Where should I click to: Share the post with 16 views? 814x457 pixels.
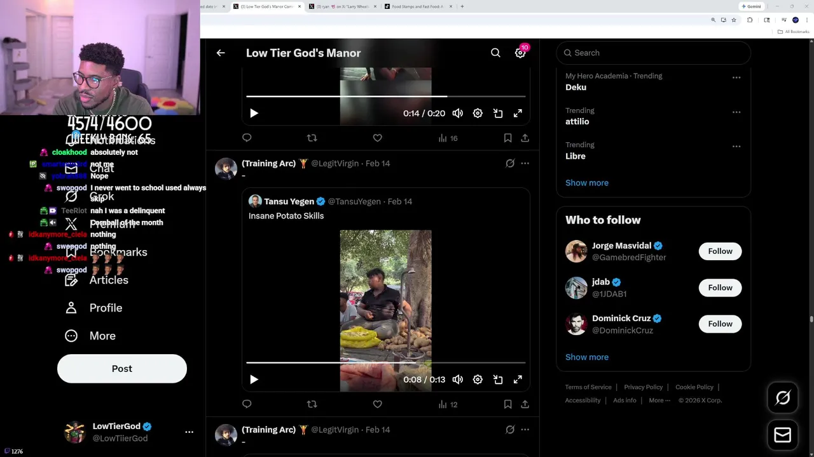coord(525,138)
